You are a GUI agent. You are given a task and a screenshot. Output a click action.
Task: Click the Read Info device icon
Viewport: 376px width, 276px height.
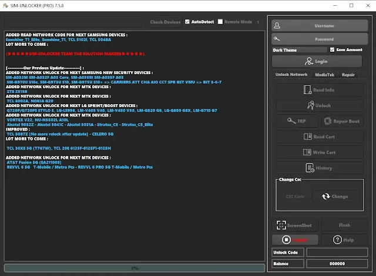pyautogui.click(x=308, y=90)
